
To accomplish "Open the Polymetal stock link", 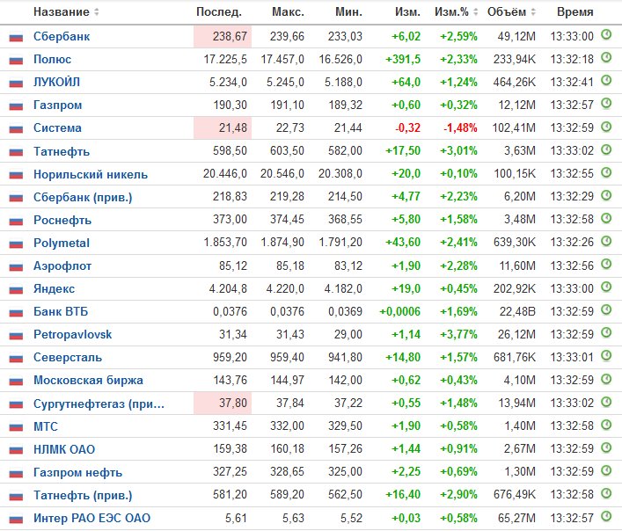I will coord(62,243).
